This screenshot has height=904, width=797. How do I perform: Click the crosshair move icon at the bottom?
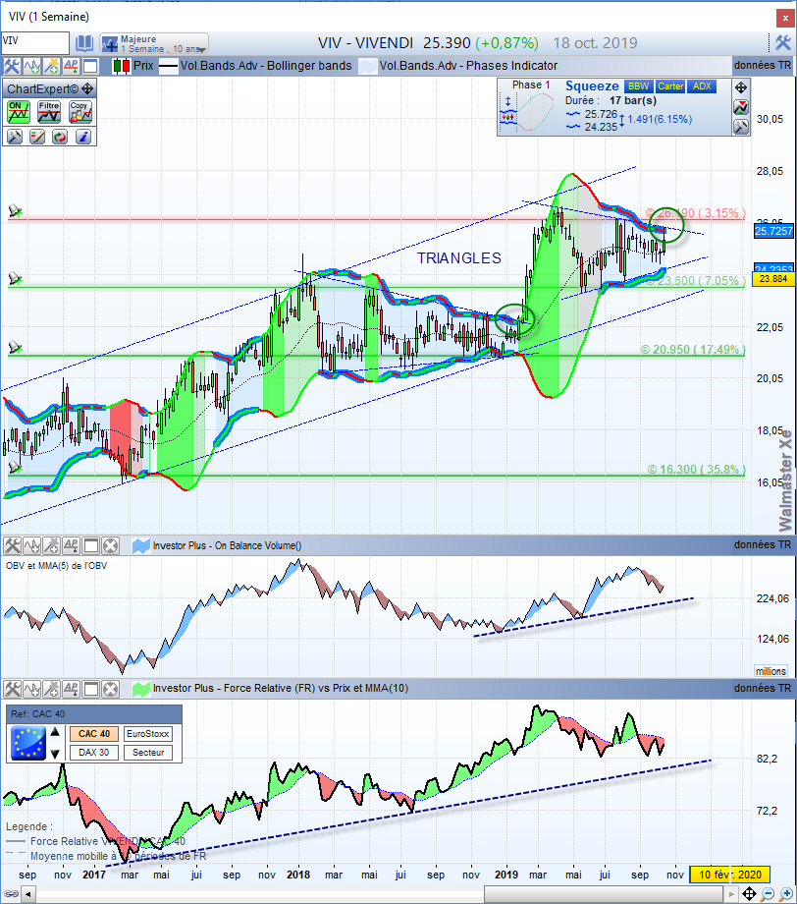coord(749,894)
